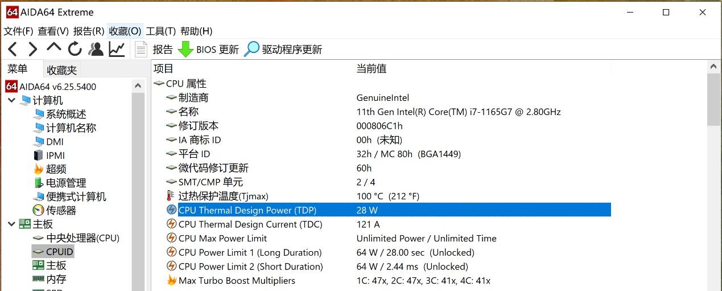This screenshot has height=291, width=722.
Task: Select 传感器 in the tree
Action: 55,210
